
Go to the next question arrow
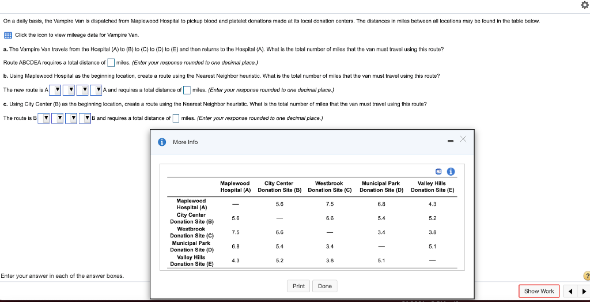[x=583, y=291]
